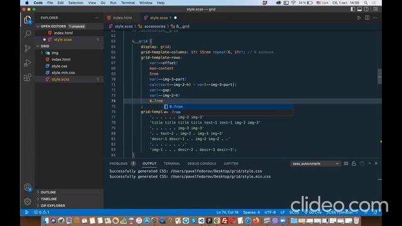Open the Explorer view in activity bar
402x226 pixels.
[x=28, y=19]
